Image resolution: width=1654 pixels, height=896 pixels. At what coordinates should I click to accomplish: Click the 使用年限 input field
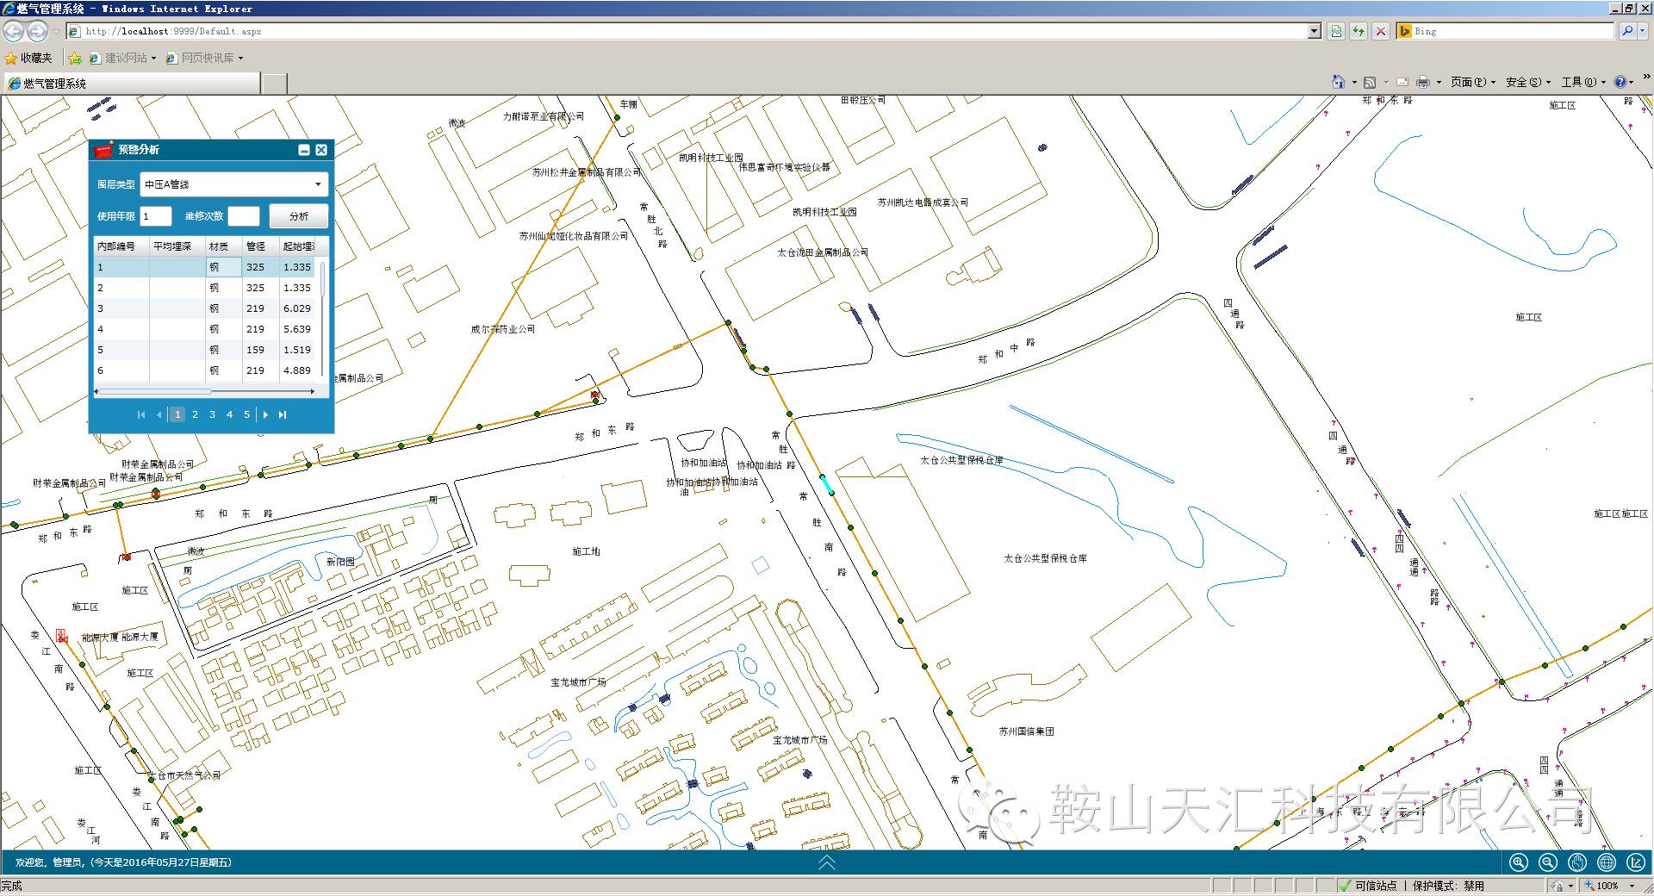point(156,216)
